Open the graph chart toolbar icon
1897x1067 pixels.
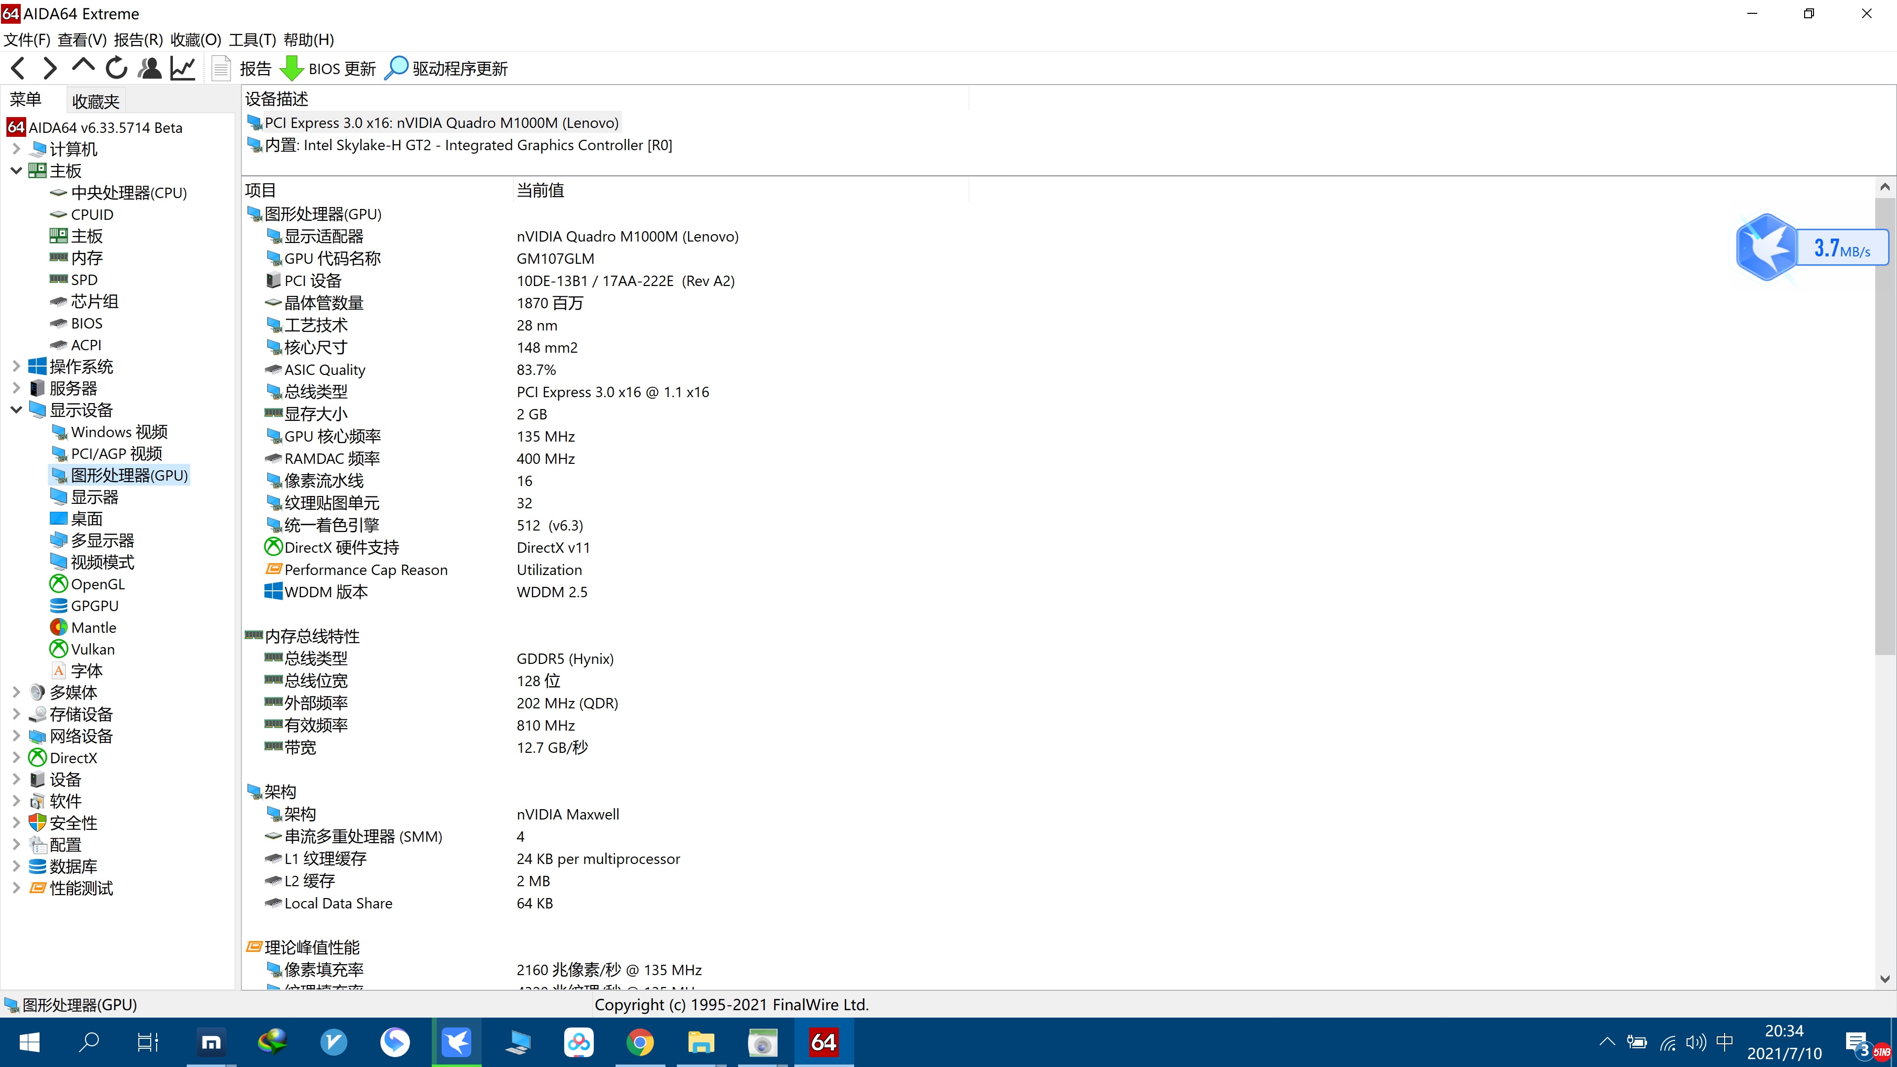tap(183, 69)
